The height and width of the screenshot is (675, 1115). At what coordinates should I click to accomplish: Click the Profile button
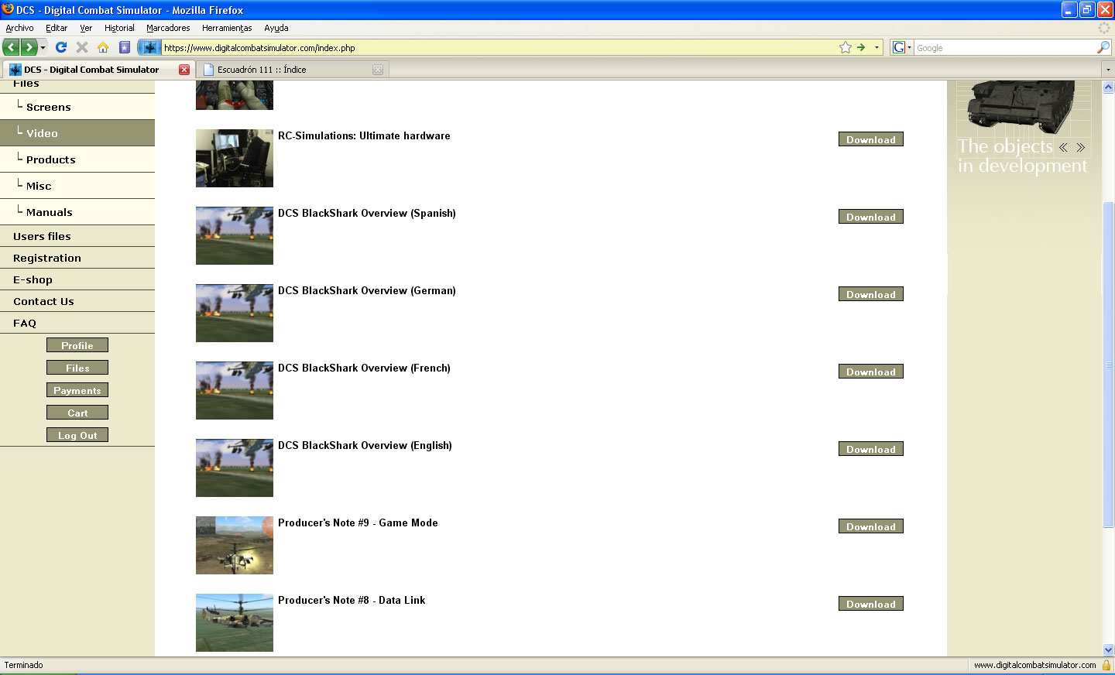click(x=77, y=345)
